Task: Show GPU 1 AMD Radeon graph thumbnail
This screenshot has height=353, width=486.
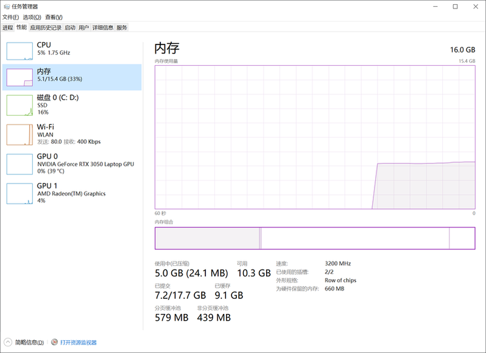Action: tap(19, 193)
